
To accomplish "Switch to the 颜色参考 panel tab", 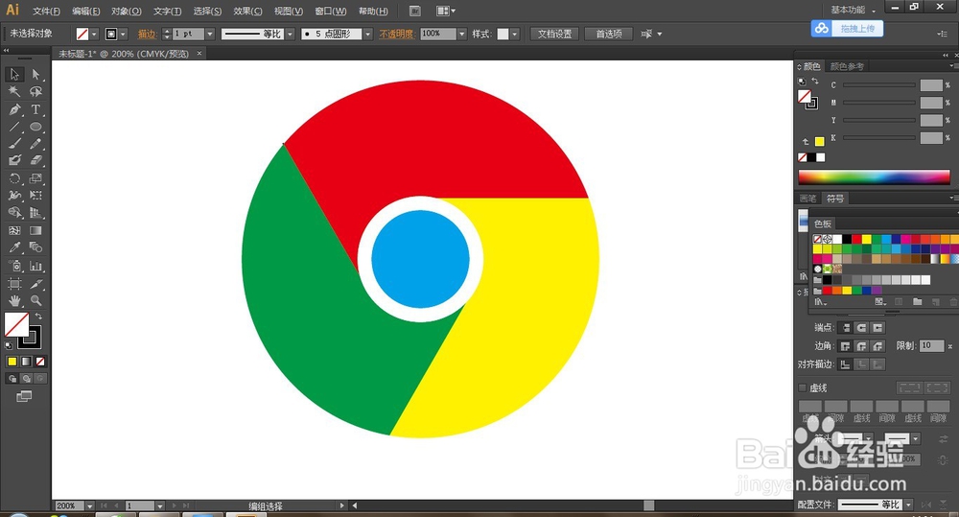I will click(847, 66).
